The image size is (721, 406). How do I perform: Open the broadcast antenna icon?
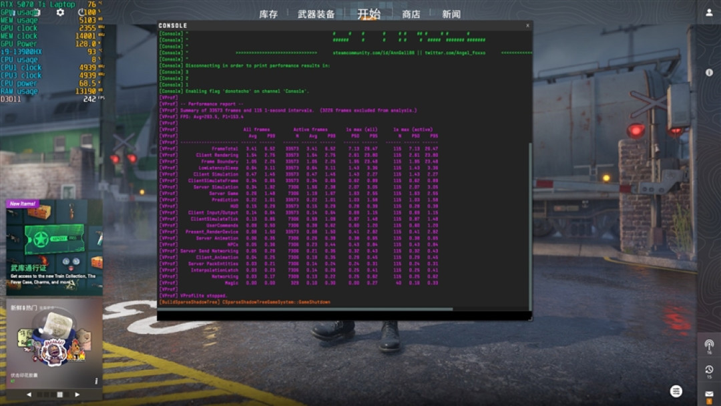tap(709, 345)
